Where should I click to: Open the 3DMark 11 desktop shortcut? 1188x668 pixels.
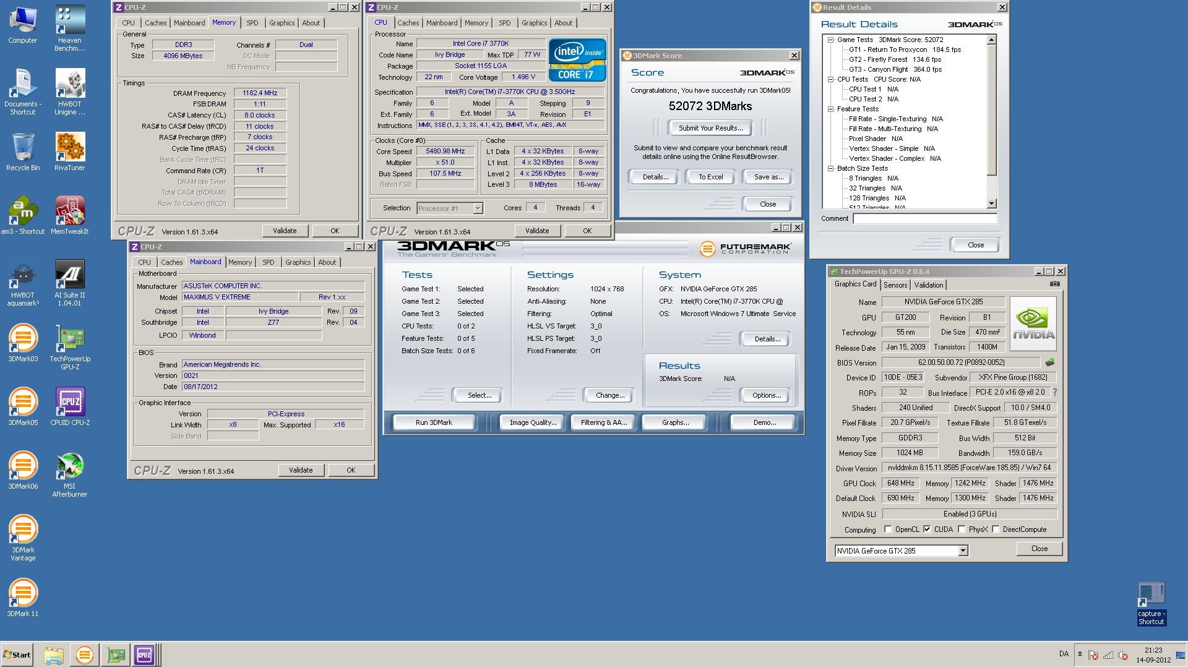pyautogui.click(x=22, y=597)
